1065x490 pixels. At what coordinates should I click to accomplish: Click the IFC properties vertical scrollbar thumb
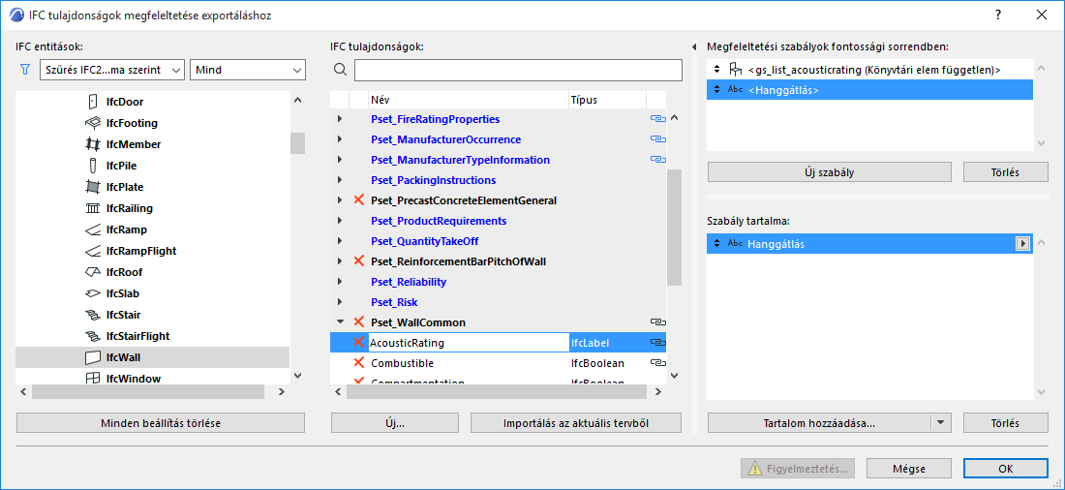[x=674, y=227]
